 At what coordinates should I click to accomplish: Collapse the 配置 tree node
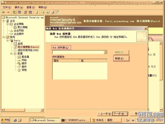[x=11, y=54]
